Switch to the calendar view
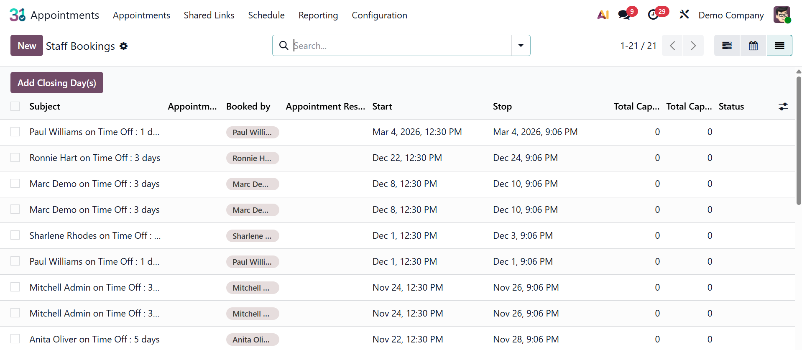Image resolution: width=802 pixels, height=350 pixels. pyautogui.click(x=753, y=46)
